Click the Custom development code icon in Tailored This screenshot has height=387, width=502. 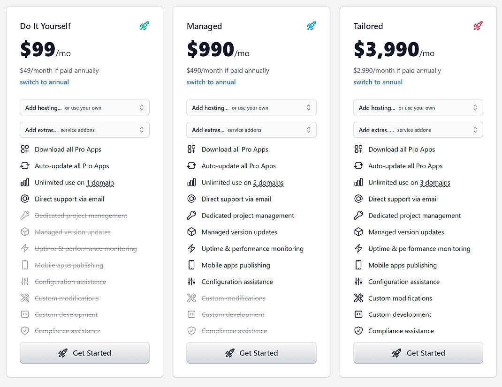pos(358,314)
